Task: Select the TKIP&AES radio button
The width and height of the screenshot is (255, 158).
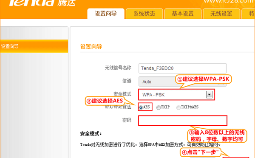Action: coord(178,107)
